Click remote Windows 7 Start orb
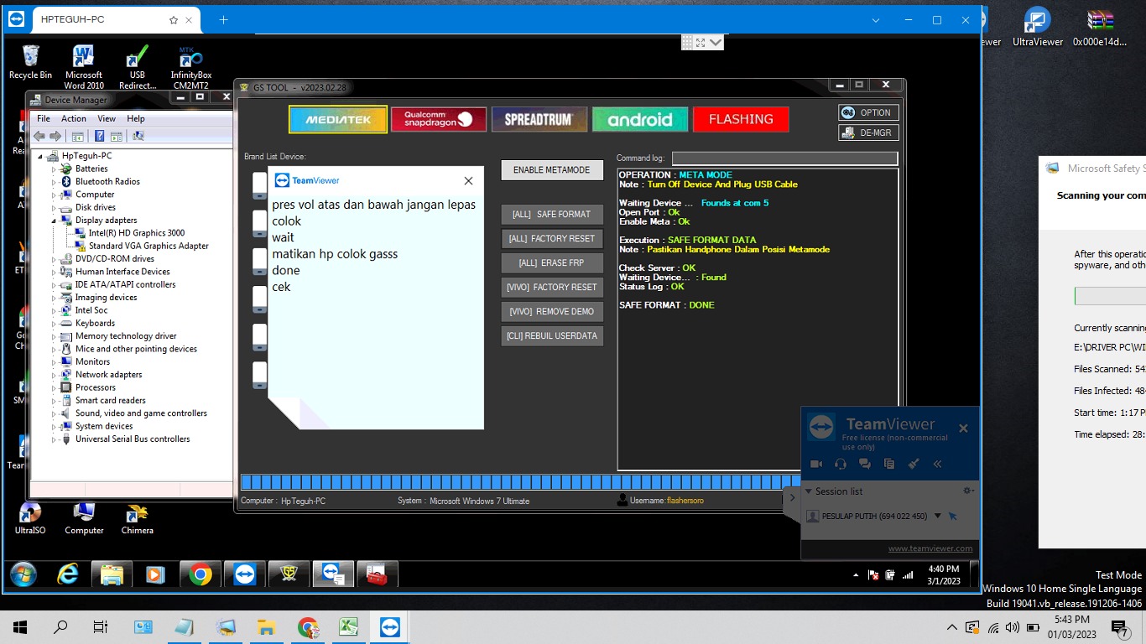1146x644 pixels. (23, 574)
